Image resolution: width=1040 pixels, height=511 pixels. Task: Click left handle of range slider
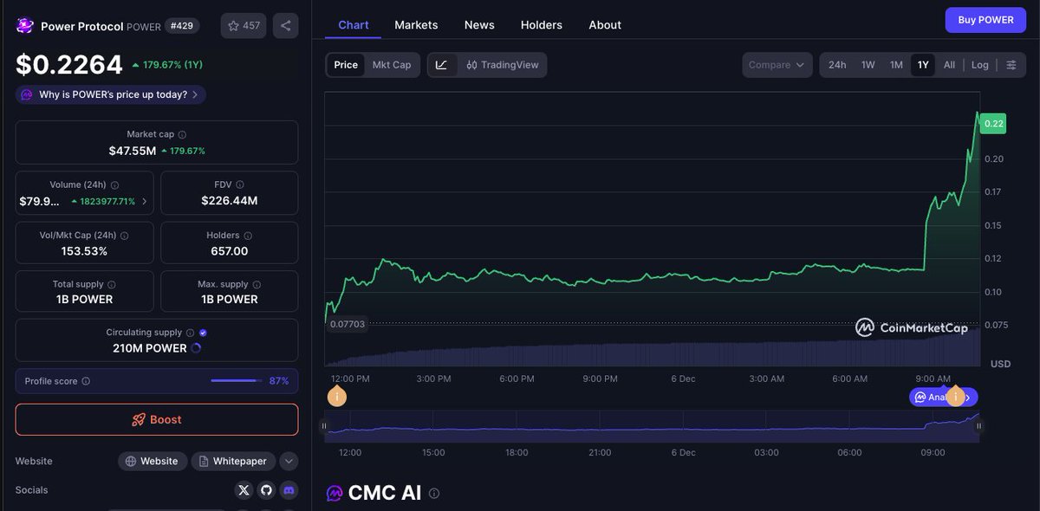point(325,426)
